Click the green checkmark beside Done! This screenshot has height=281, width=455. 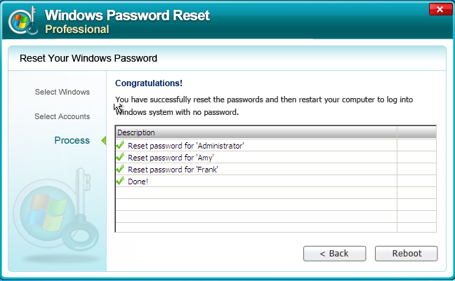[121, 181]
